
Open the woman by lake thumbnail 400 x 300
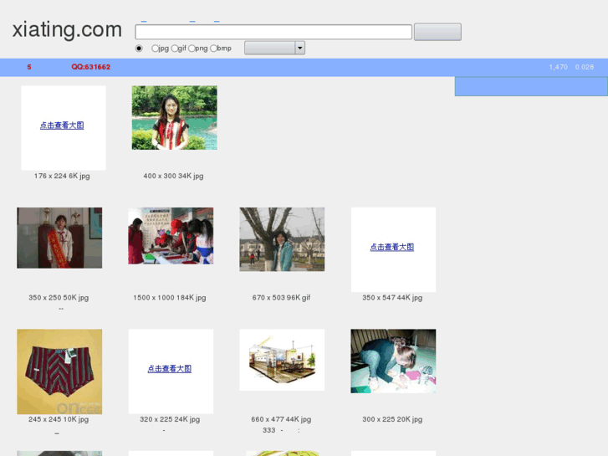point(175,118)
